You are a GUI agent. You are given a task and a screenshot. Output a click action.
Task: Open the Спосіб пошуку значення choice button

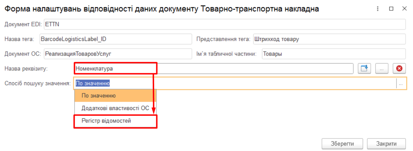(401, 84)
